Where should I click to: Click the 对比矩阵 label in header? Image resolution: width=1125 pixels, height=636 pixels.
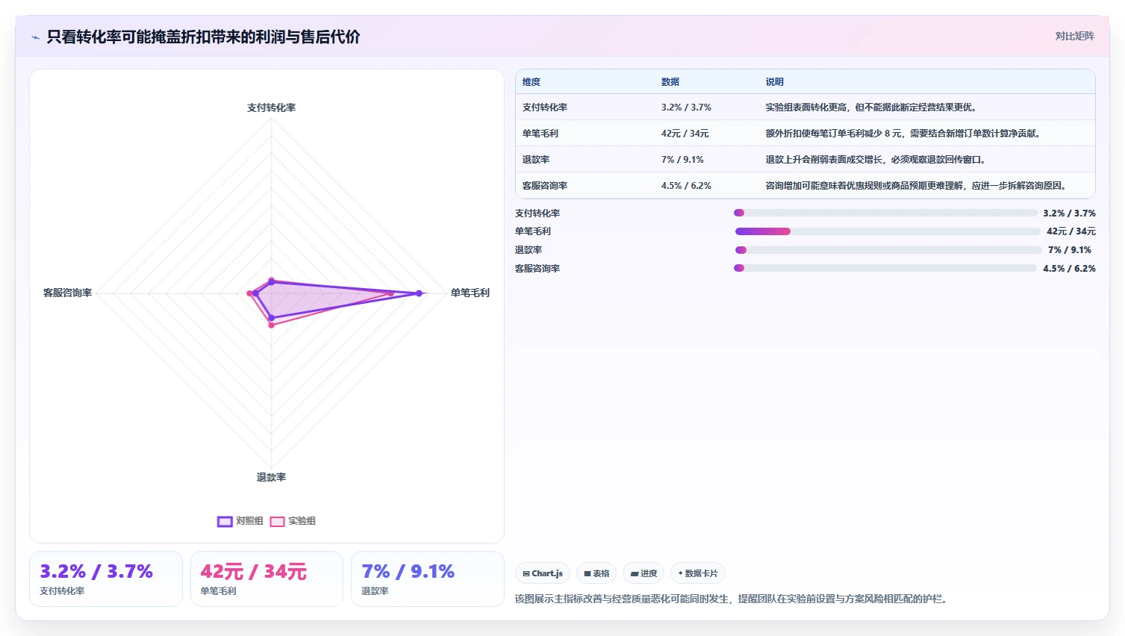(x=1074, y=36)
